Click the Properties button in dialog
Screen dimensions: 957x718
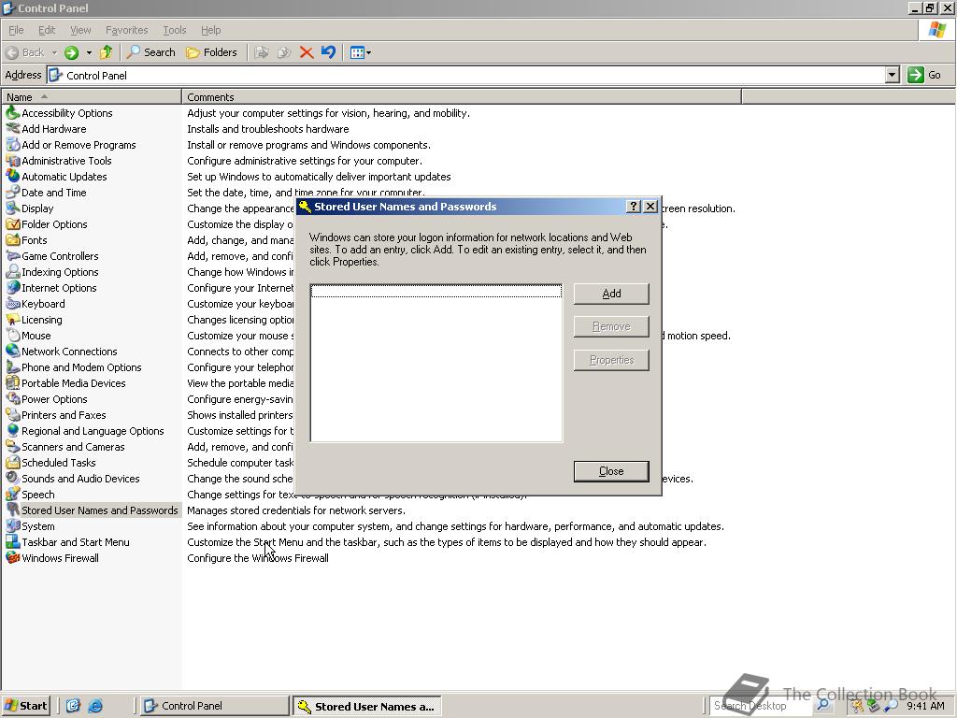click(611, 360)
